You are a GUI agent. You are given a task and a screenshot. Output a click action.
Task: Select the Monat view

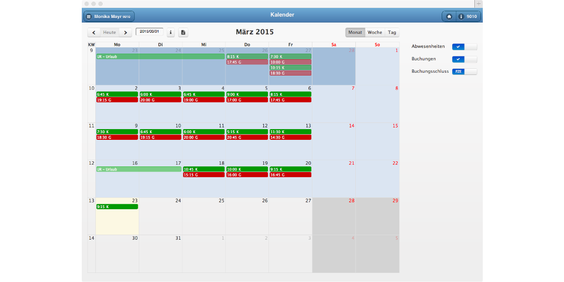point(355,33)
